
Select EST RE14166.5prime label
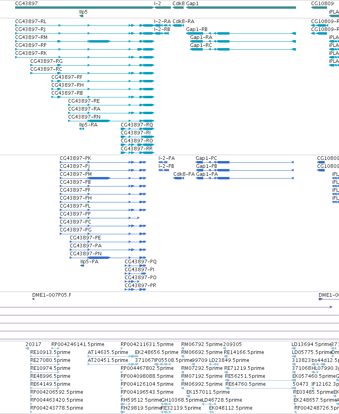click(244, 352)
